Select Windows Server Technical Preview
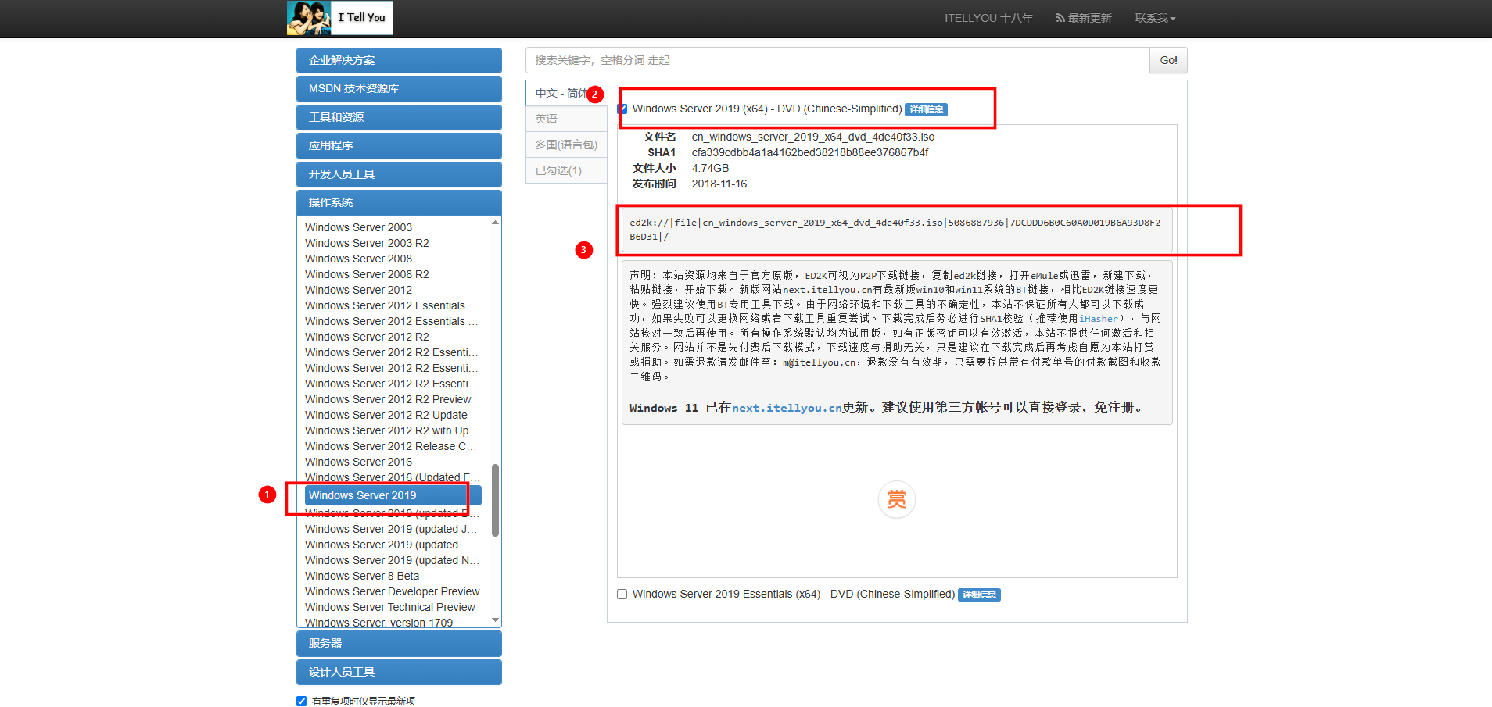The width and height of the screenshot is (1492, 707). coord(390,607)
